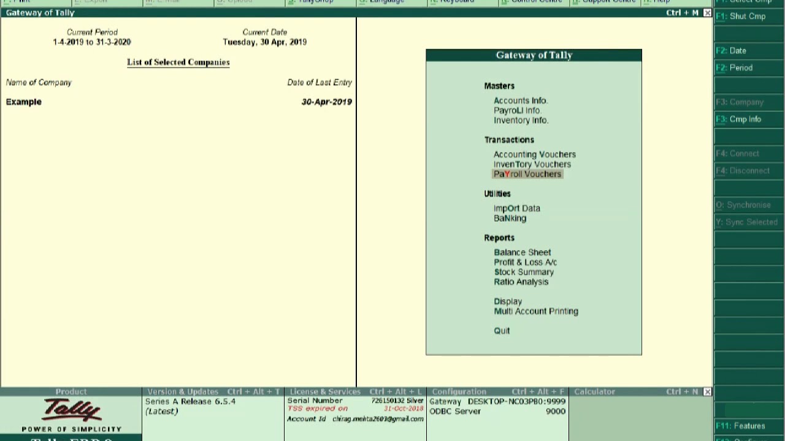This screenshot has height=441, width=785.
Task: Click TSS expired on notice
Action: [318, 409]
